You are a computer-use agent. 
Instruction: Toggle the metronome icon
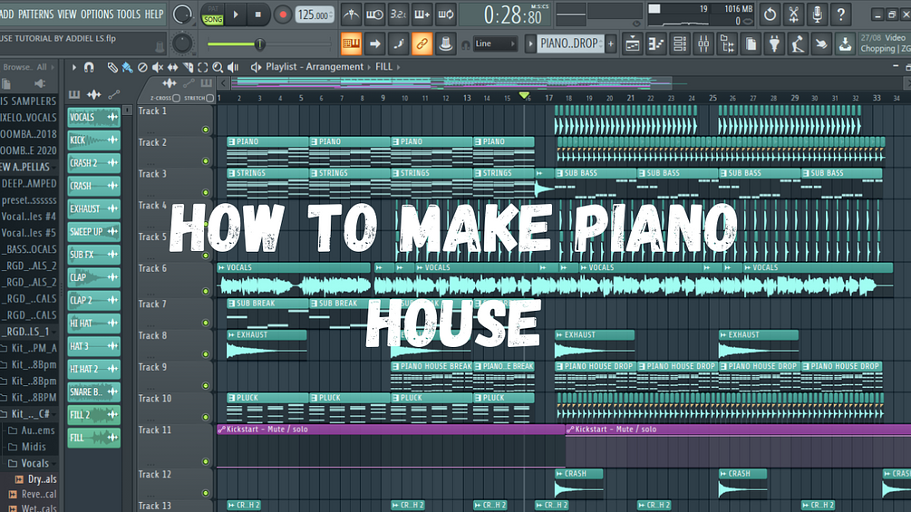click(351, 14)
